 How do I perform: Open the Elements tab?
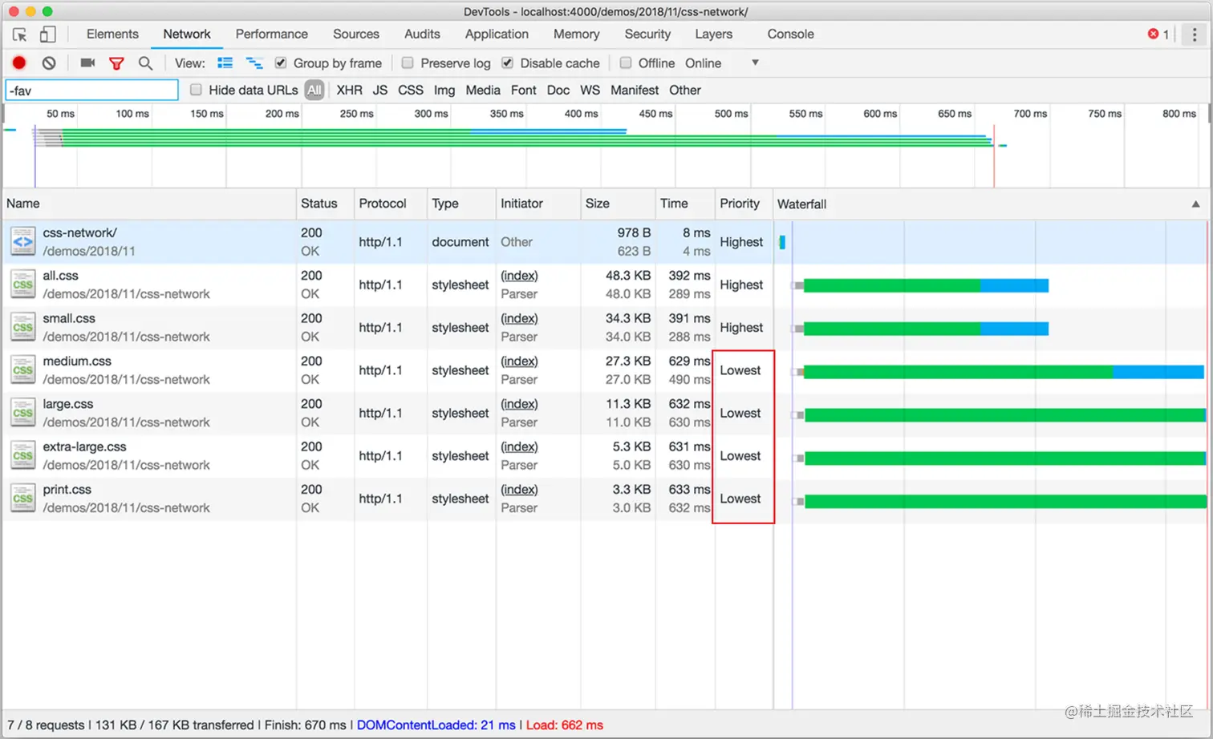(112, 34)
